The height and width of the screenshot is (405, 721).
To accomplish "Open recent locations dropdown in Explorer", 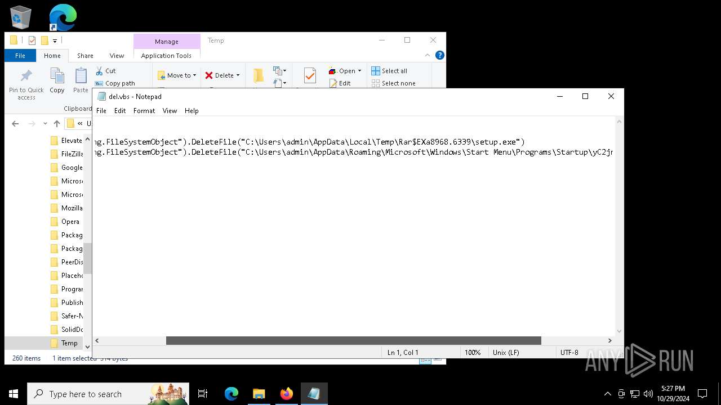I will pos(44,124).
